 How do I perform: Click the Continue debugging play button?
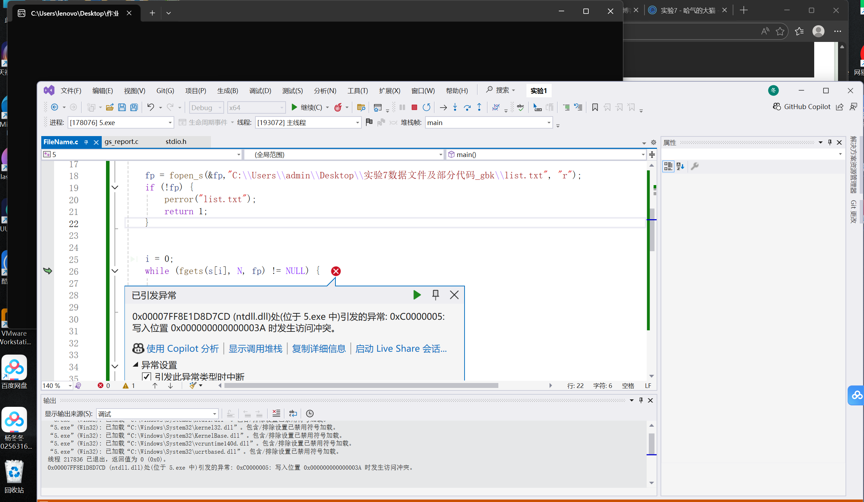tap(295, 107)
